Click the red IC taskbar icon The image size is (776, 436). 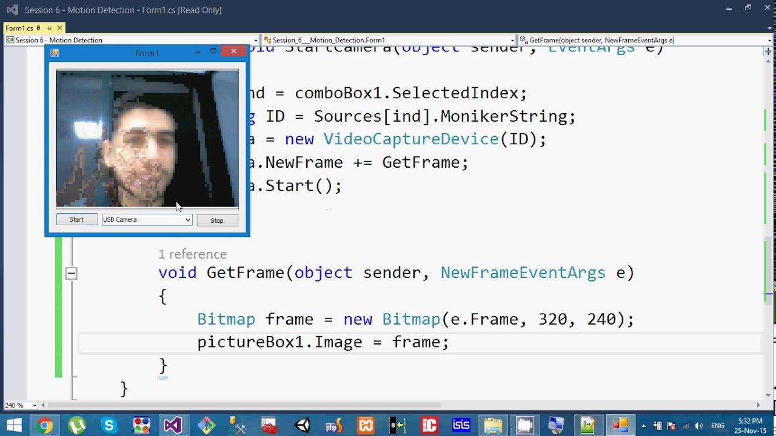[x=429, y=426]
